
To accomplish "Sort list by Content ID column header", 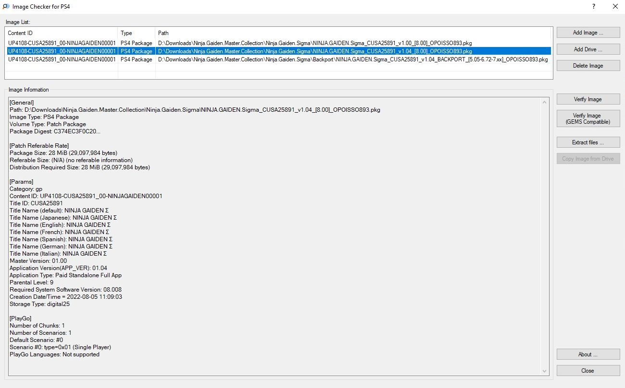I will [x=61, y=33].
